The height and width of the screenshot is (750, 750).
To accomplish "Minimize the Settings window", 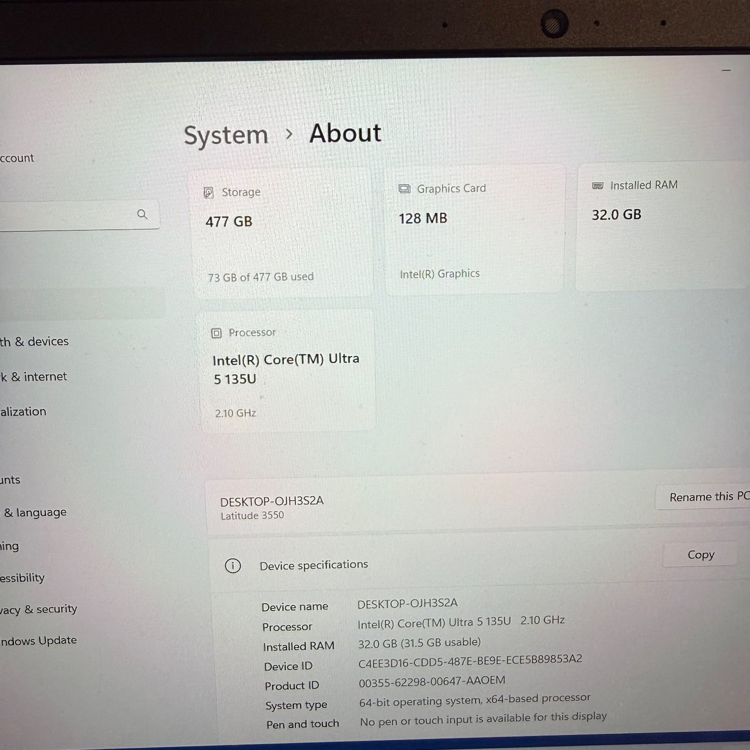I will tap(726, 70).
